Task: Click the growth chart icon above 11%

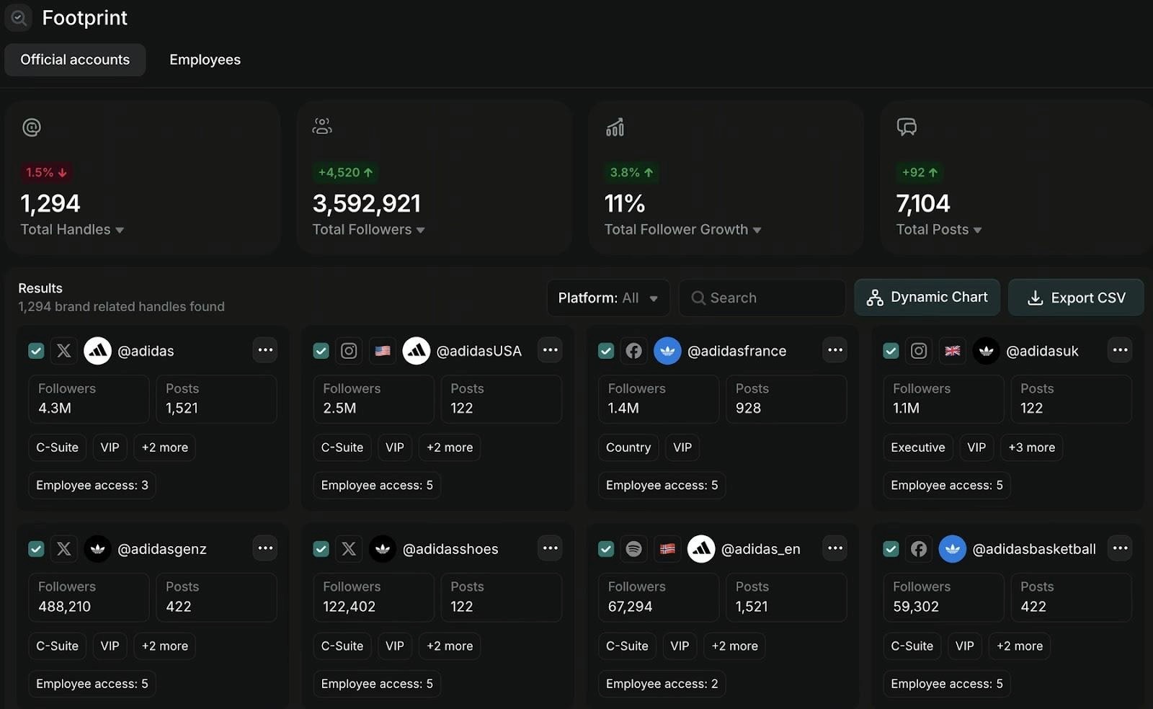Action: 615,128
